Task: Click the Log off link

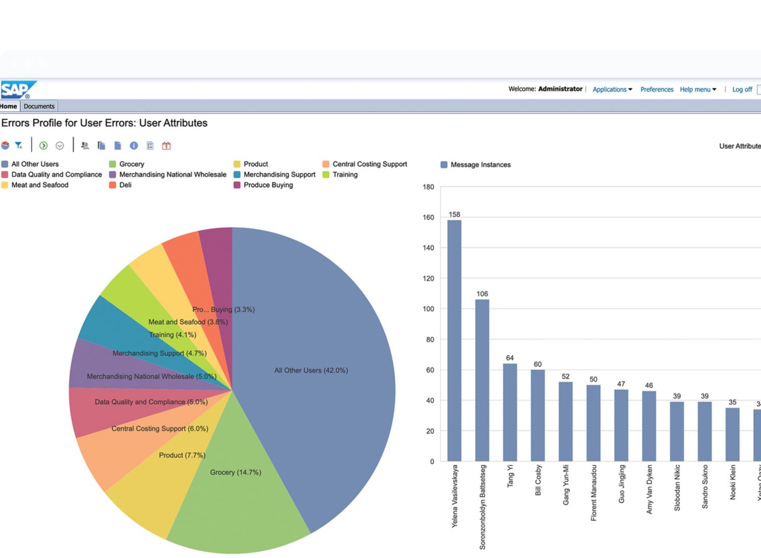Action: (x=742, y=89)
